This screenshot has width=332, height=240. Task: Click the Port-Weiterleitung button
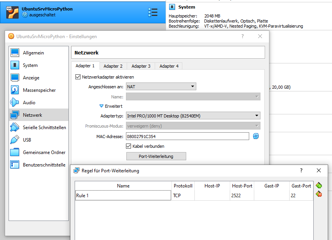coord(156,156)
